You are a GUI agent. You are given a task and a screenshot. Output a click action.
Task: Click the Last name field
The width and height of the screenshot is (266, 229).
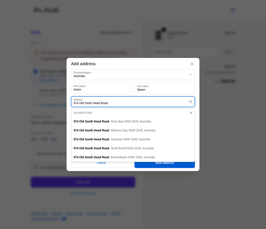pyautogui.click(x=165, y=88)
